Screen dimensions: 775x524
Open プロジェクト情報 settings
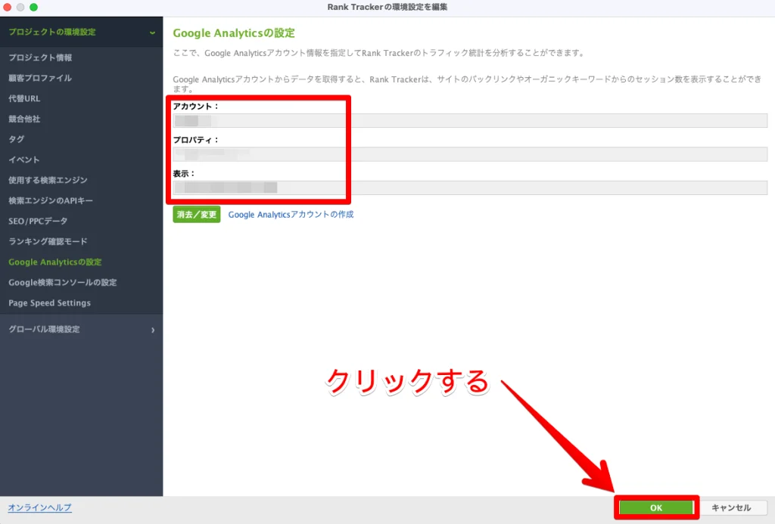pyautogui.click(x=40, y=57)
